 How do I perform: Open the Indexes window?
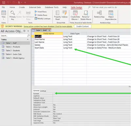point(65,14)
